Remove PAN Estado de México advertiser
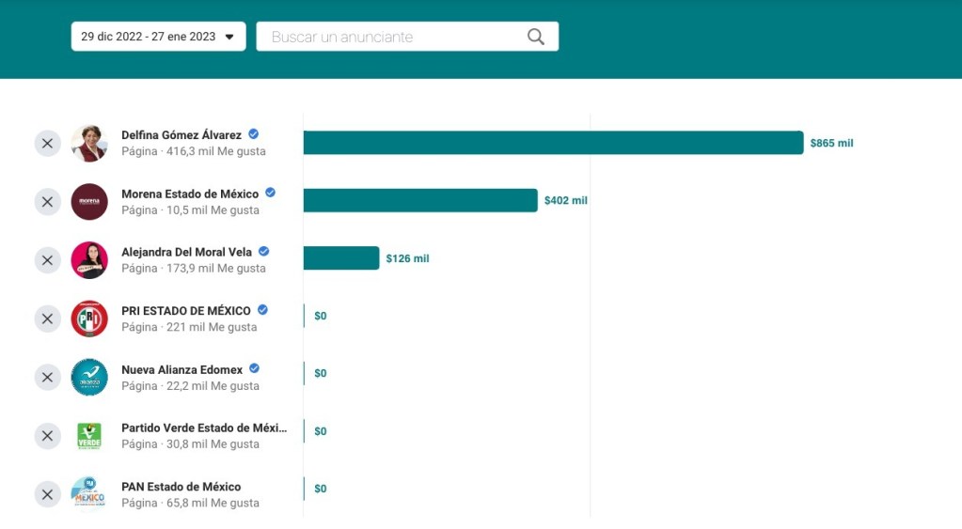 click(48, 494)
